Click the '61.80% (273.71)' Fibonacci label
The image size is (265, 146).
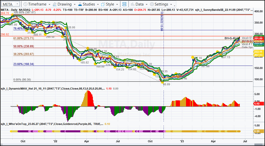[x=24, y=38]
